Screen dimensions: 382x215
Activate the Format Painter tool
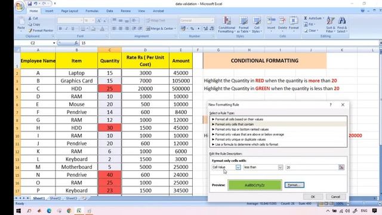[41, 30]
